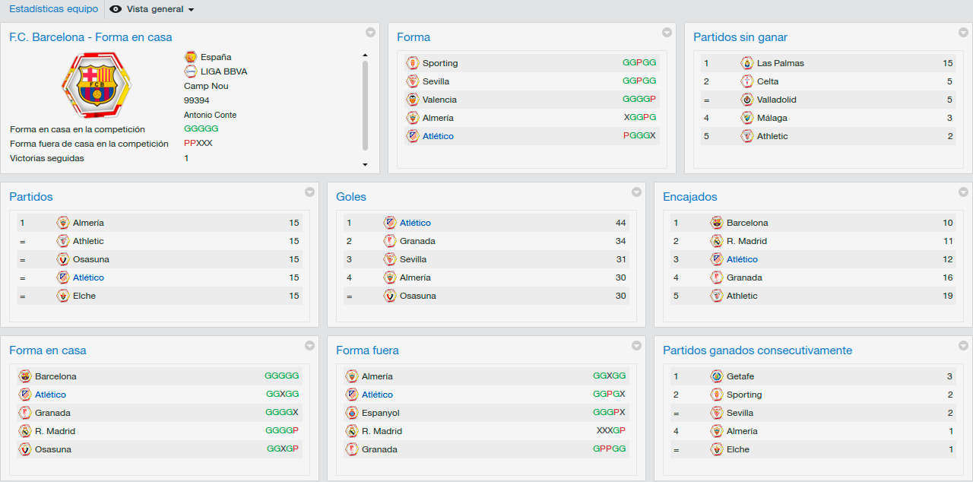Click Espanyol's badge in Forma fuera panel
Screen dimensions: 973x482
[352, 413]
